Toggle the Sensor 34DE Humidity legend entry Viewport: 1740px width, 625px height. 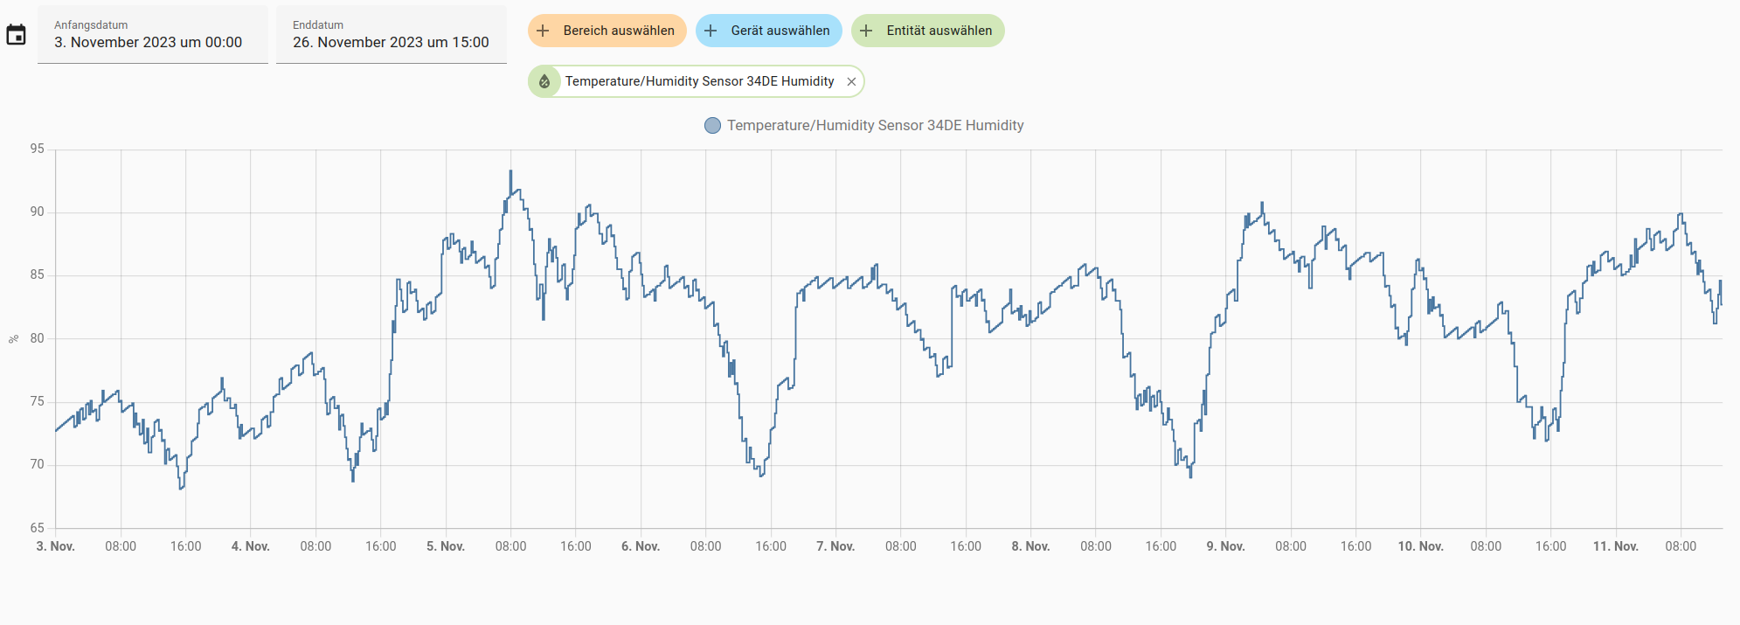click(863, 126)
